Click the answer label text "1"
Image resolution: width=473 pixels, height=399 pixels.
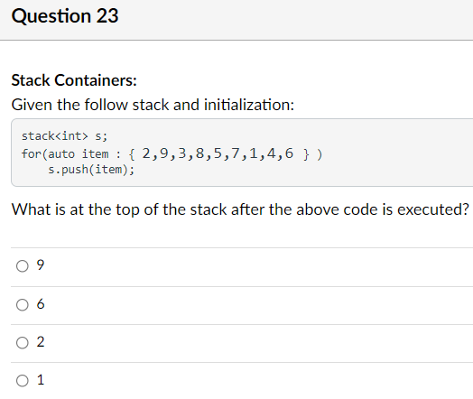click(x=41, y=380)
